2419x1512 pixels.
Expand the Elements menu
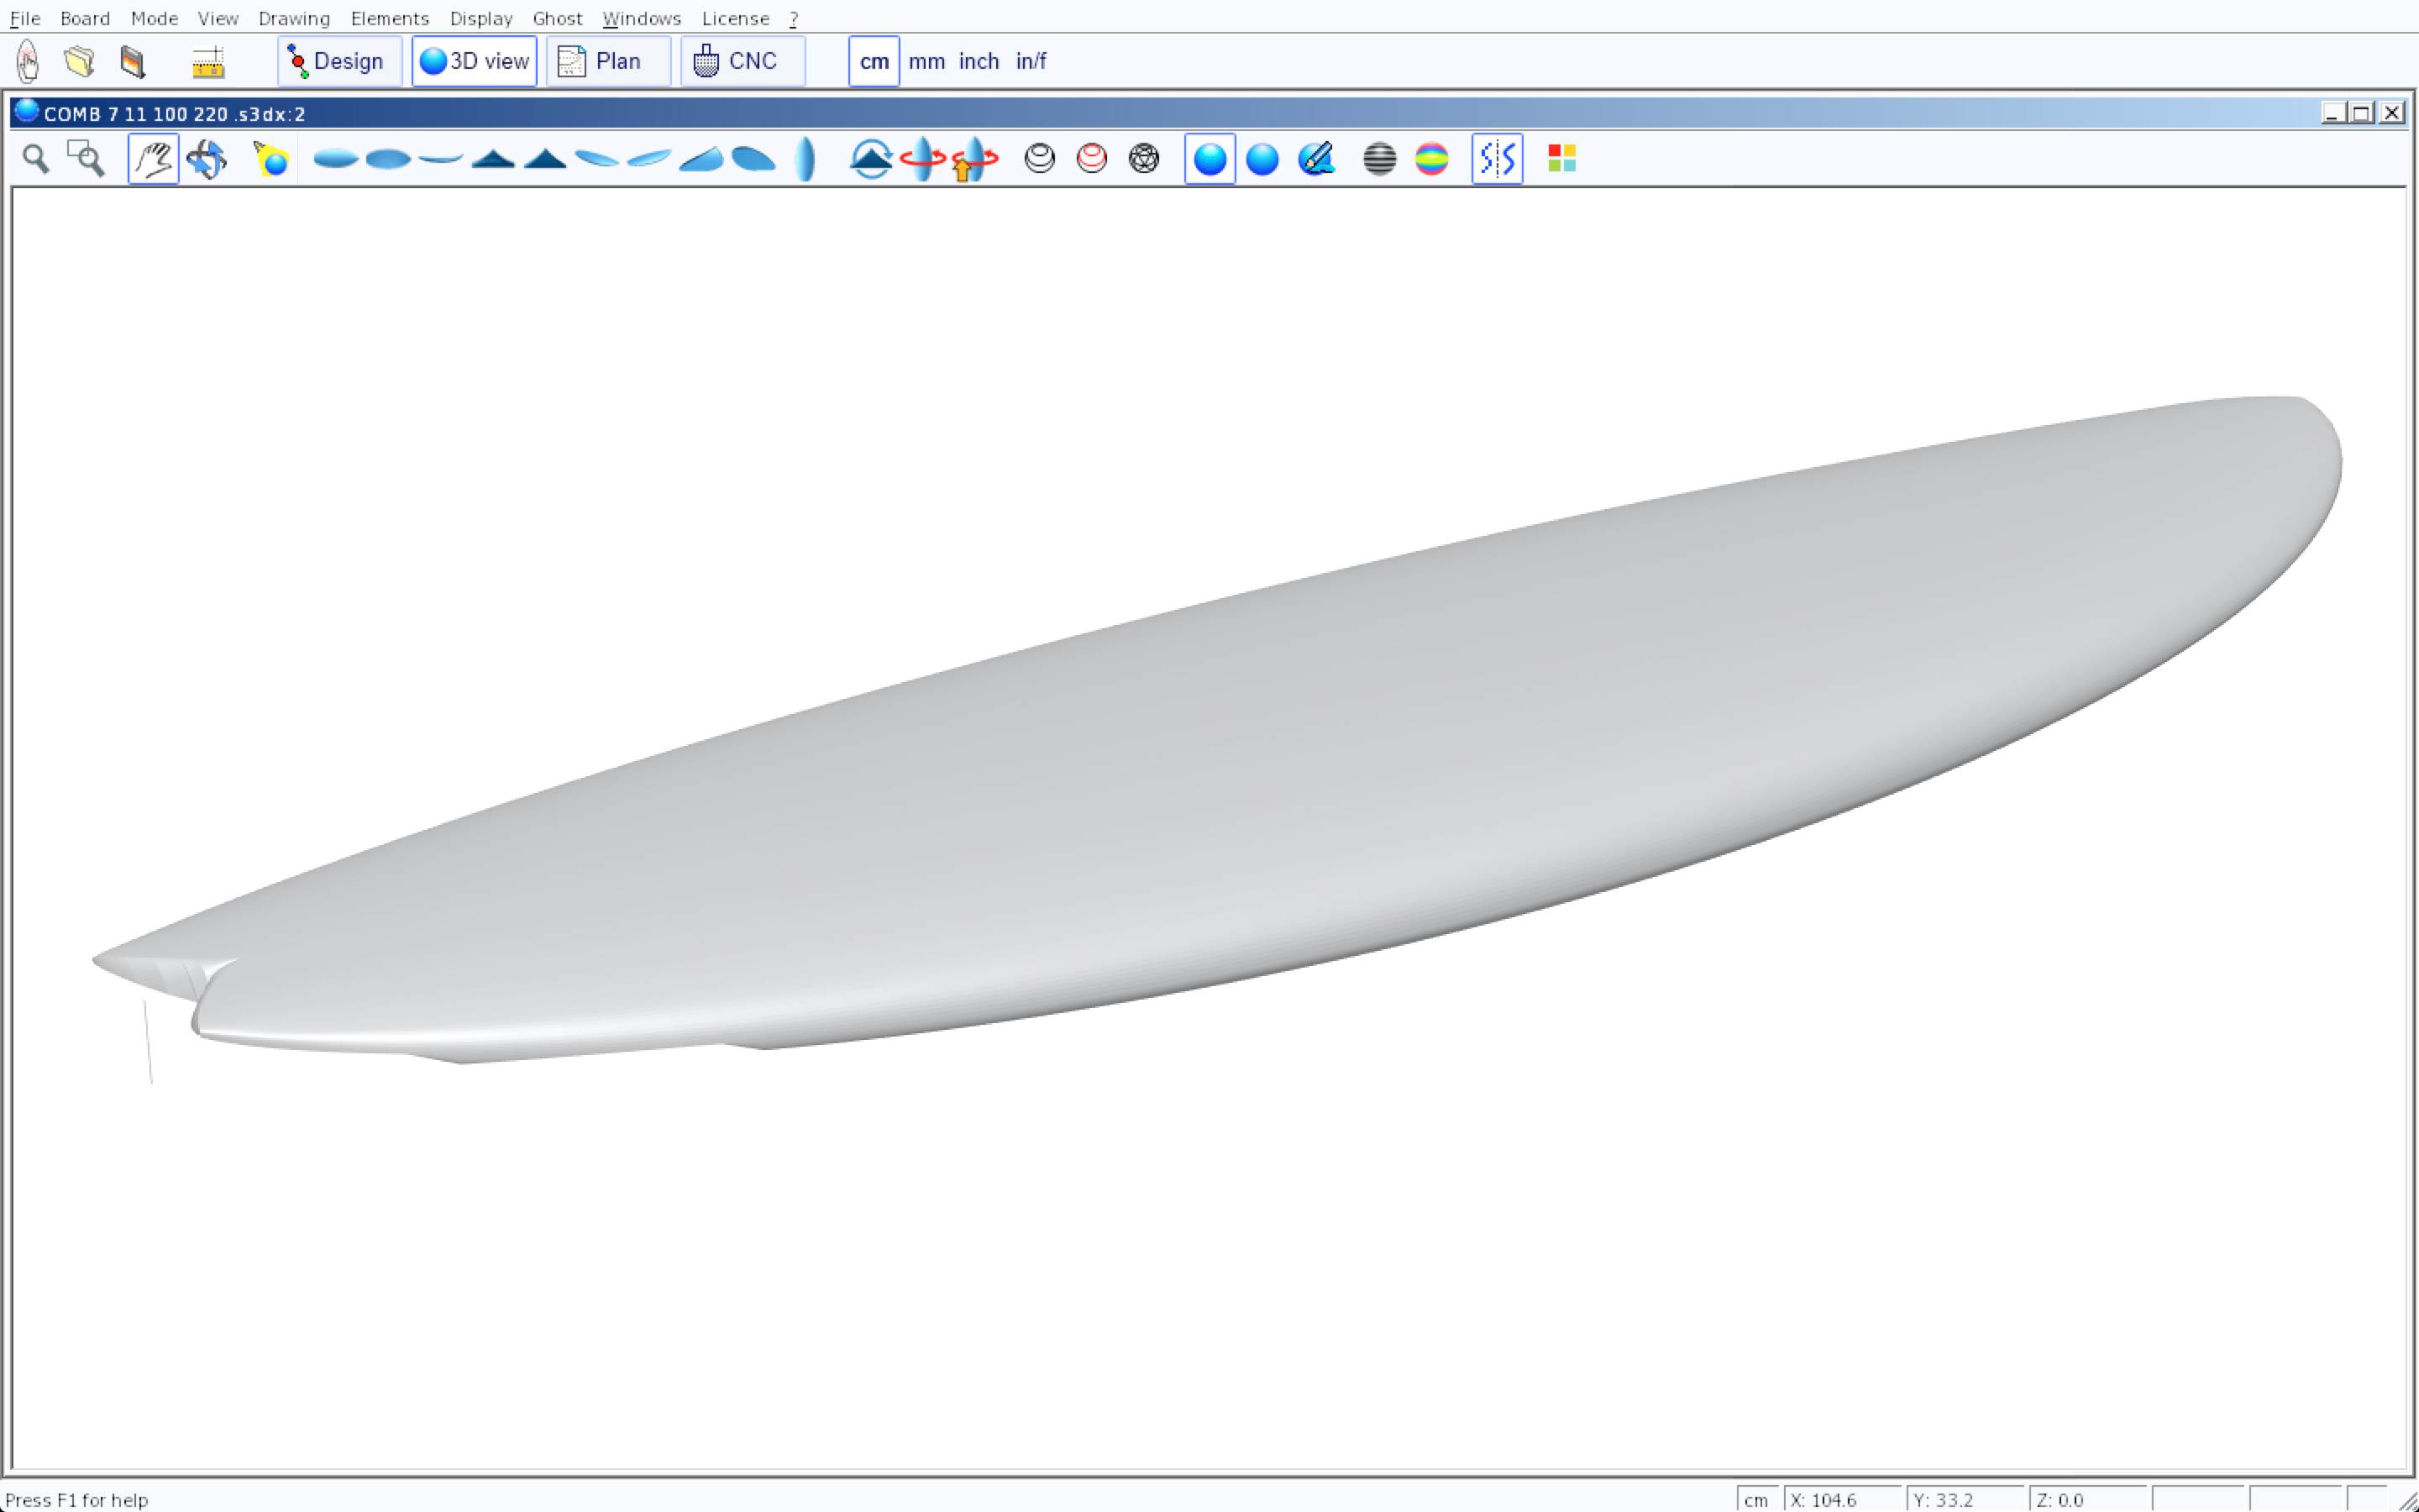click(x=389, y=18)
